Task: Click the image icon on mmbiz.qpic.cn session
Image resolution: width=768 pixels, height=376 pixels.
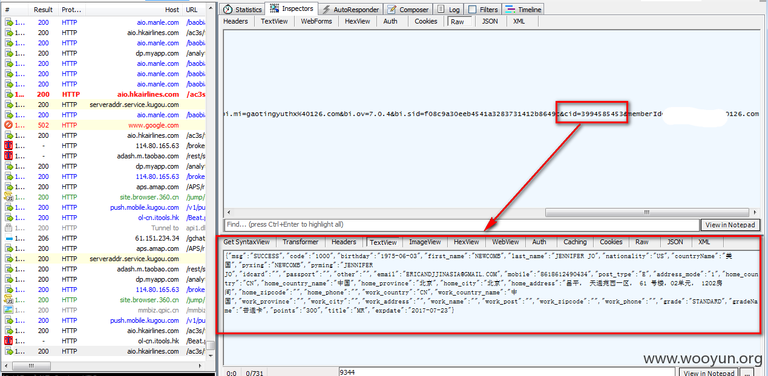Action: [9, 310]
